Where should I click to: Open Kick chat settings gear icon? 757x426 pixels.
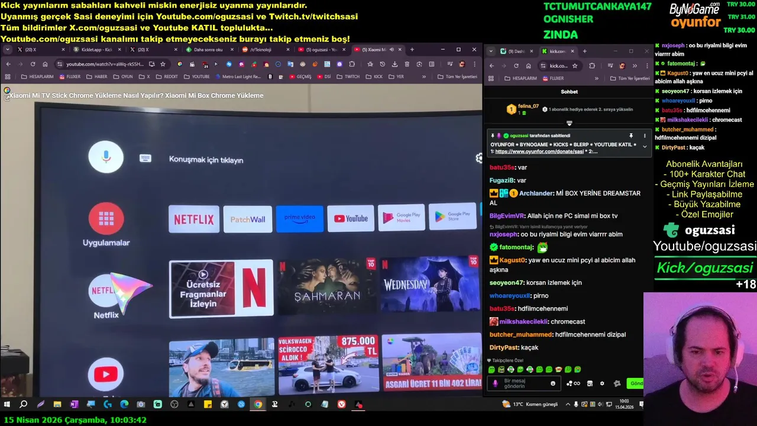click(602, 383)
